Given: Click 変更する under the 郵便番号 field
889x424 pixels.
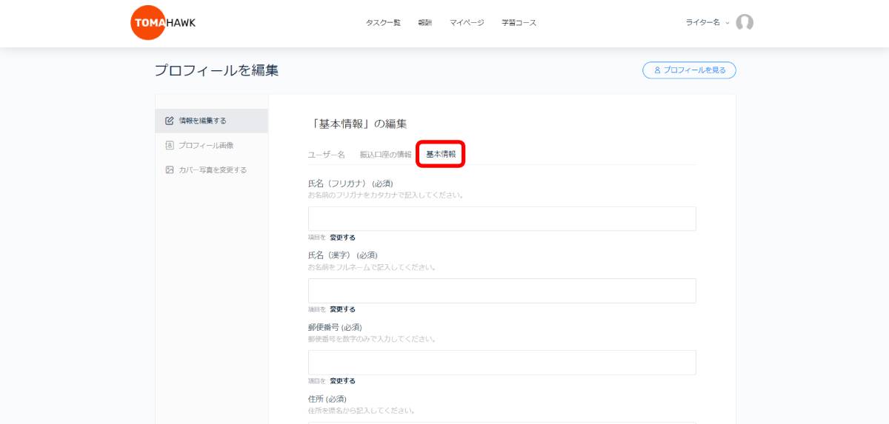Looking at the screenshot, I should (342, 381).
